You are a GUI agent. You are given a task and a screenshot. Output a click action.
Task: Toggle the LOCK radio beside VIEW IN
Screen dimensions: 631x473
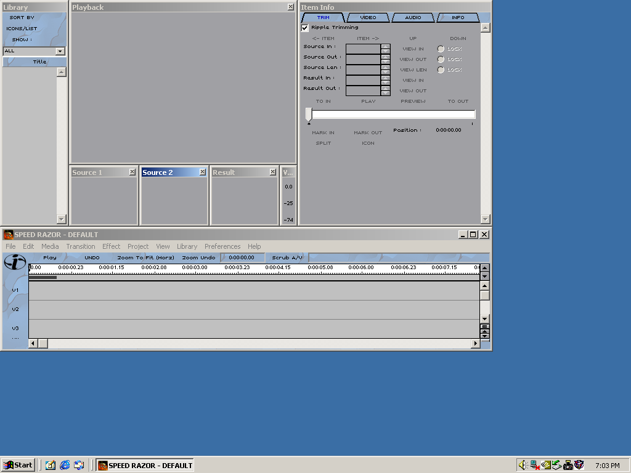point(441,49)
